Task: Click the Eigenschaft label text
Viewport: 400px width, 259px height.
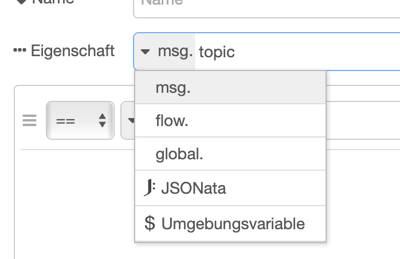Action: 73,50
